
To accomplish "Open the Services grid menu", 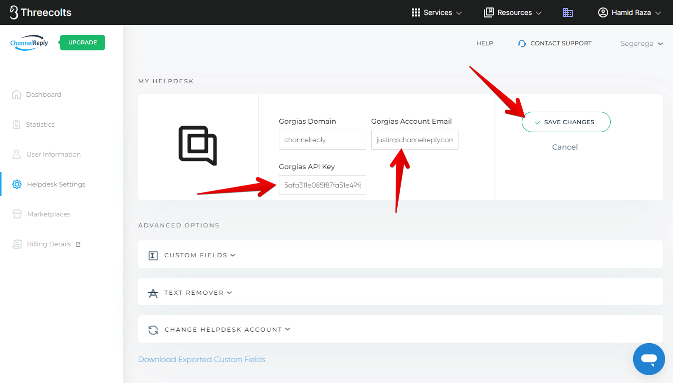I will pos(437,12).
